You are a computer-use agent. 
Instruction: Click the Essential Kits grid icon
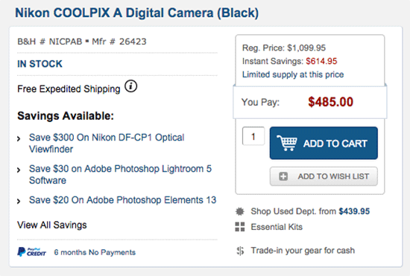point(240,227)
